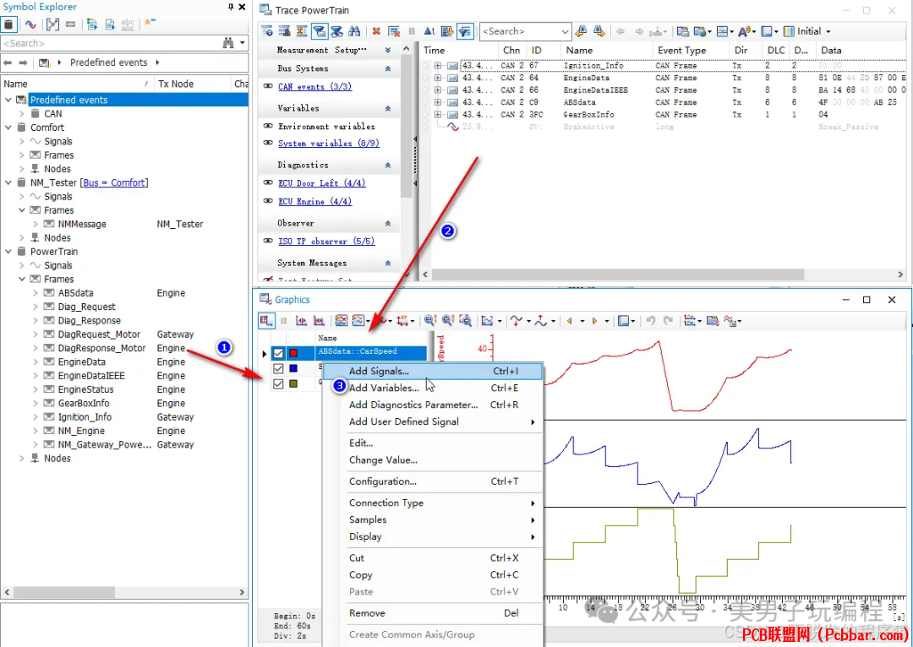Expand the ABSdata frame in PowerTrain

click(x=36, y=293)
